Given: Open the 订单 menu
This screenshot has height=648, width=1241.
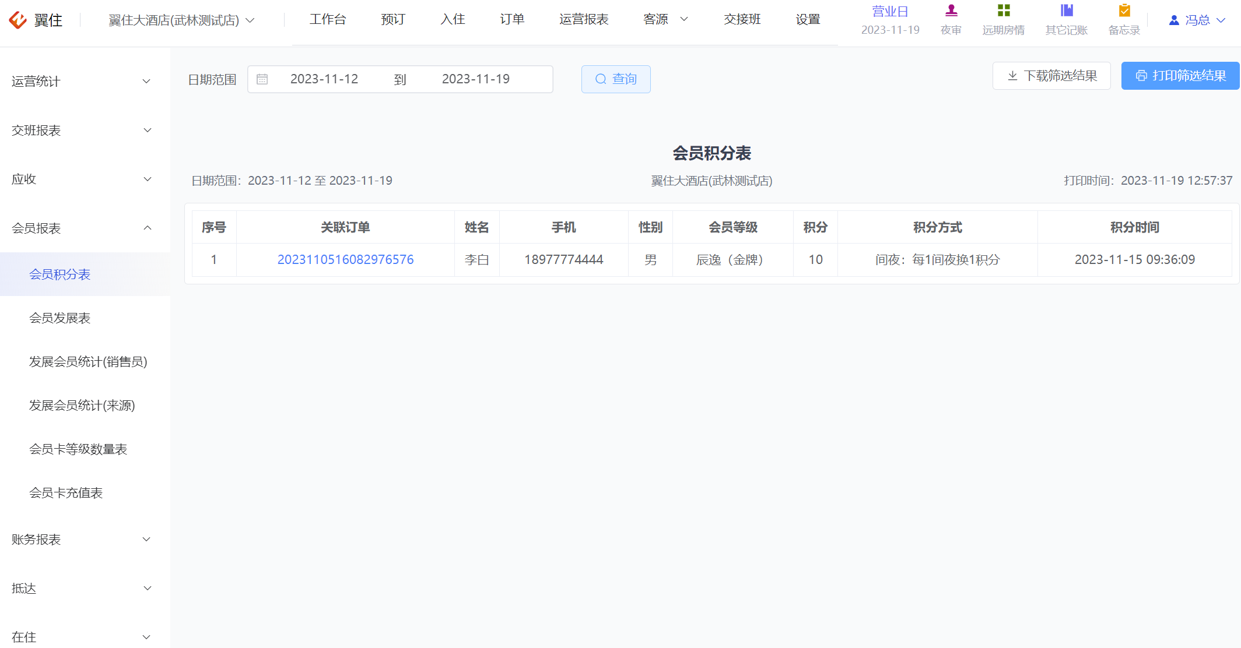Looking at the screenshot, I should tap(512, 19).
